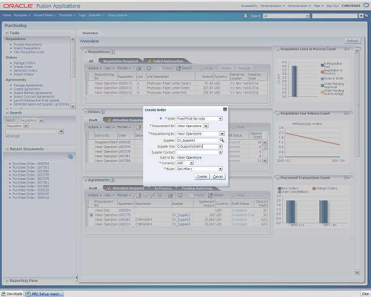Image resolution: width=371 pixels, height=297 pixels.
Task: Select the Pending Authoring tab
Action: click(x=197, y=189)
